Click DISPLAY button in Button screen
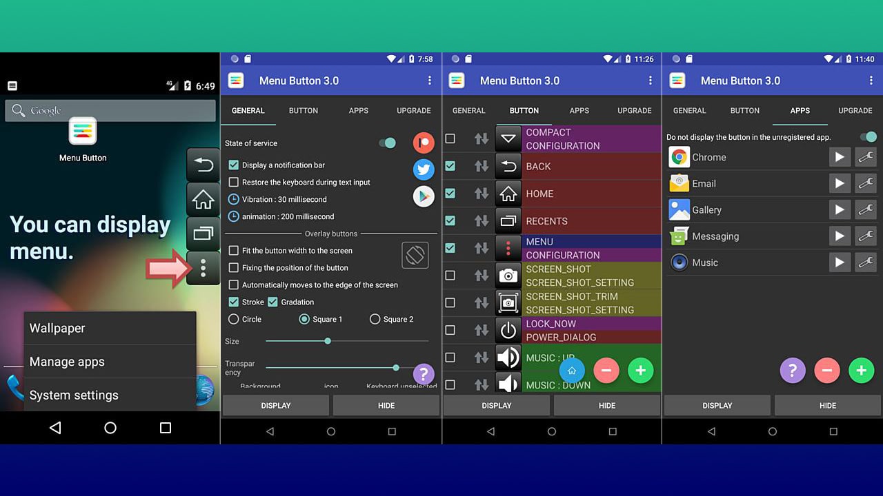The image size is (883, 496). 497,406
